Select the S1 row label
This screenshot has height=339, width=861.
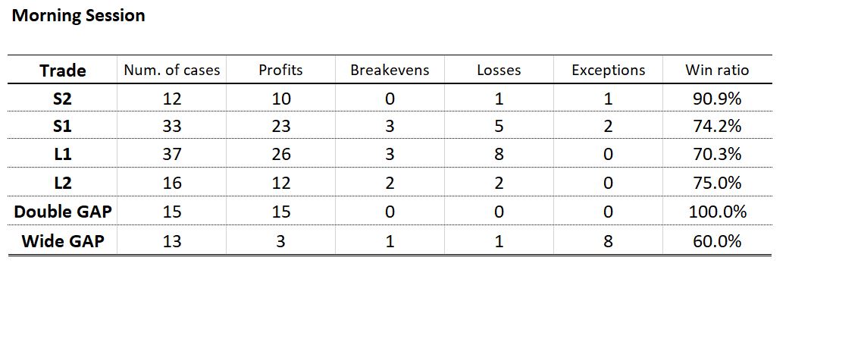point(63,127)
